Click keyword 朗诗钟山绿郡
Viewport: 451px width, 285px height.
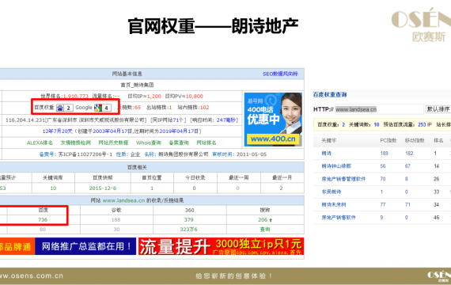pyautogui.click(x=336, y=166)
